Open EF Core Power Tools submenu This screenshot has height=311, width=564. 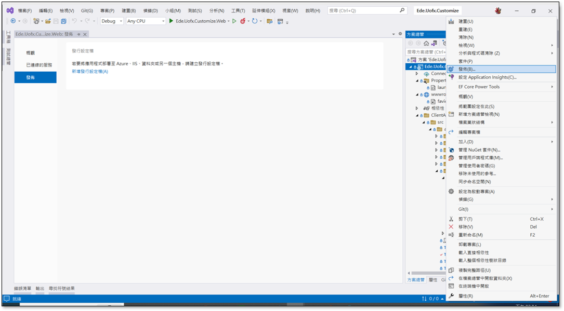coord(501,87)
